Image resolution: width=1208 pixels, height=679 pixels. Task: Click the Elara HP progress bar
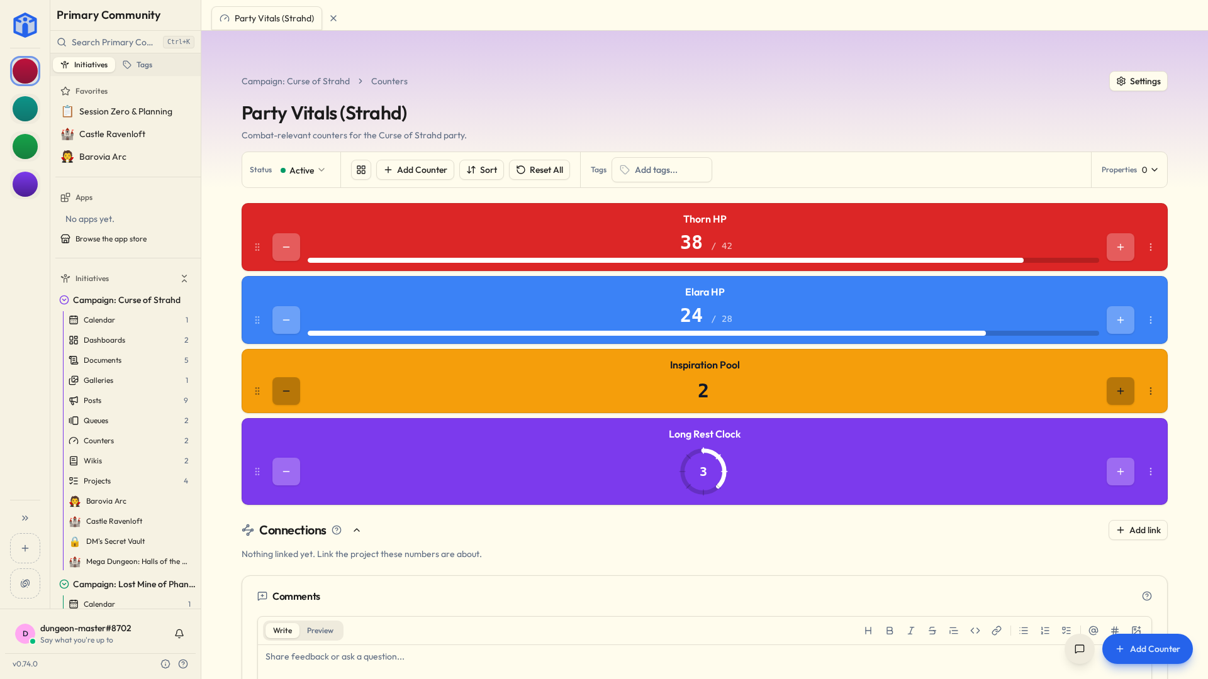pyautogui.click(x=703, y=333)
